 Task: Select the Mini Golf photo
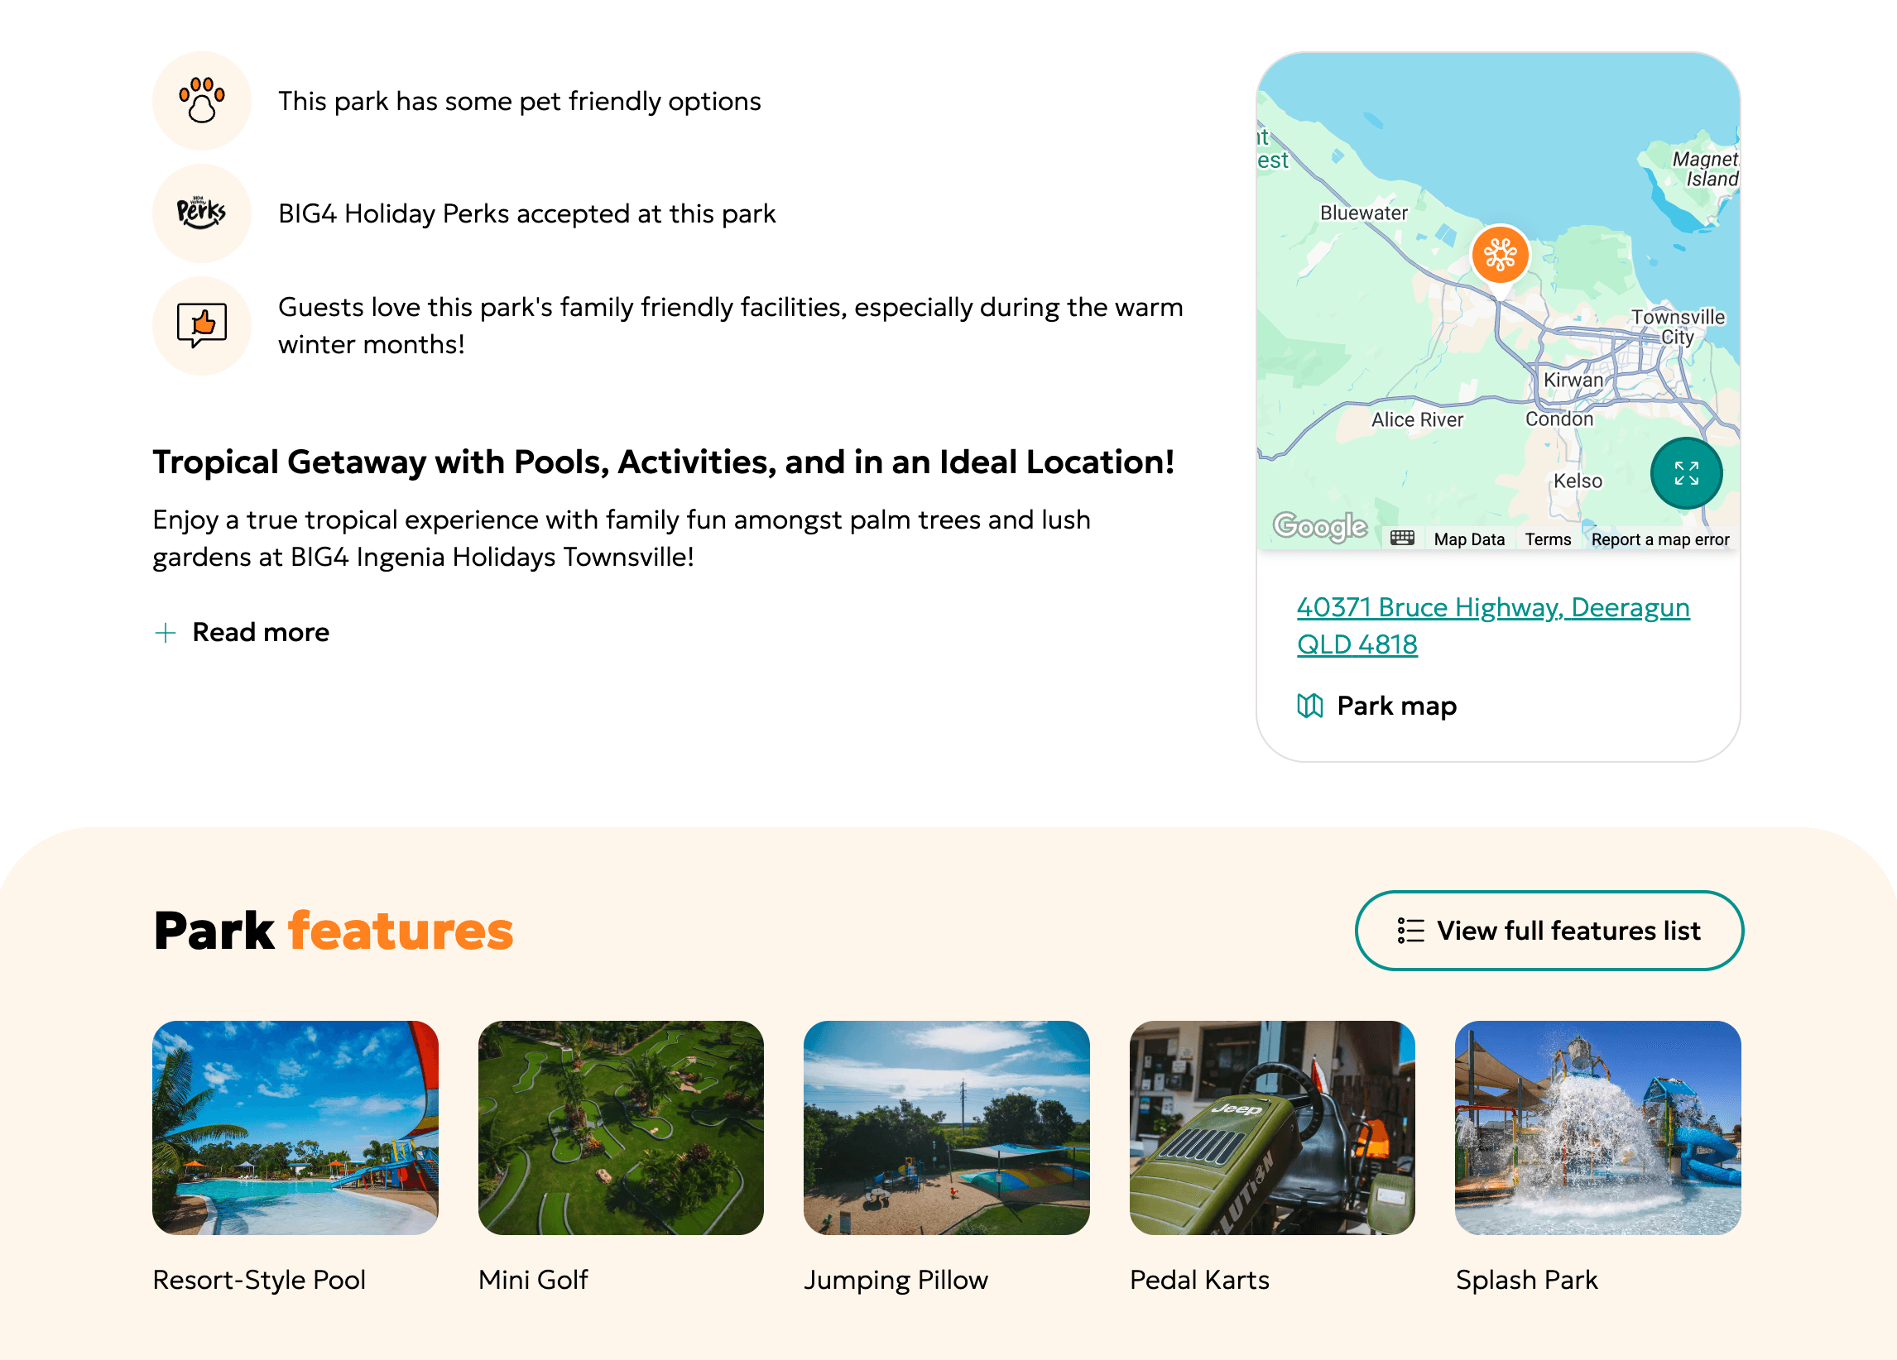click(621, 1127)
